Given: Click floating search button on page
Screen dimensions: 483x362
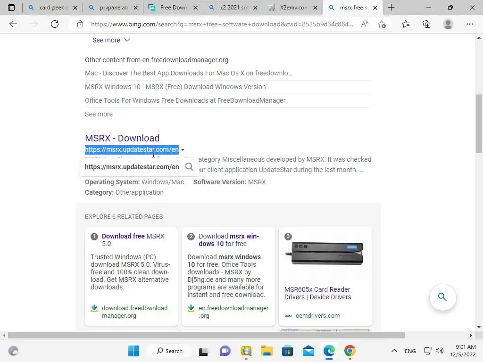Looking at the screenshot, I should click(x=442, y=297).
